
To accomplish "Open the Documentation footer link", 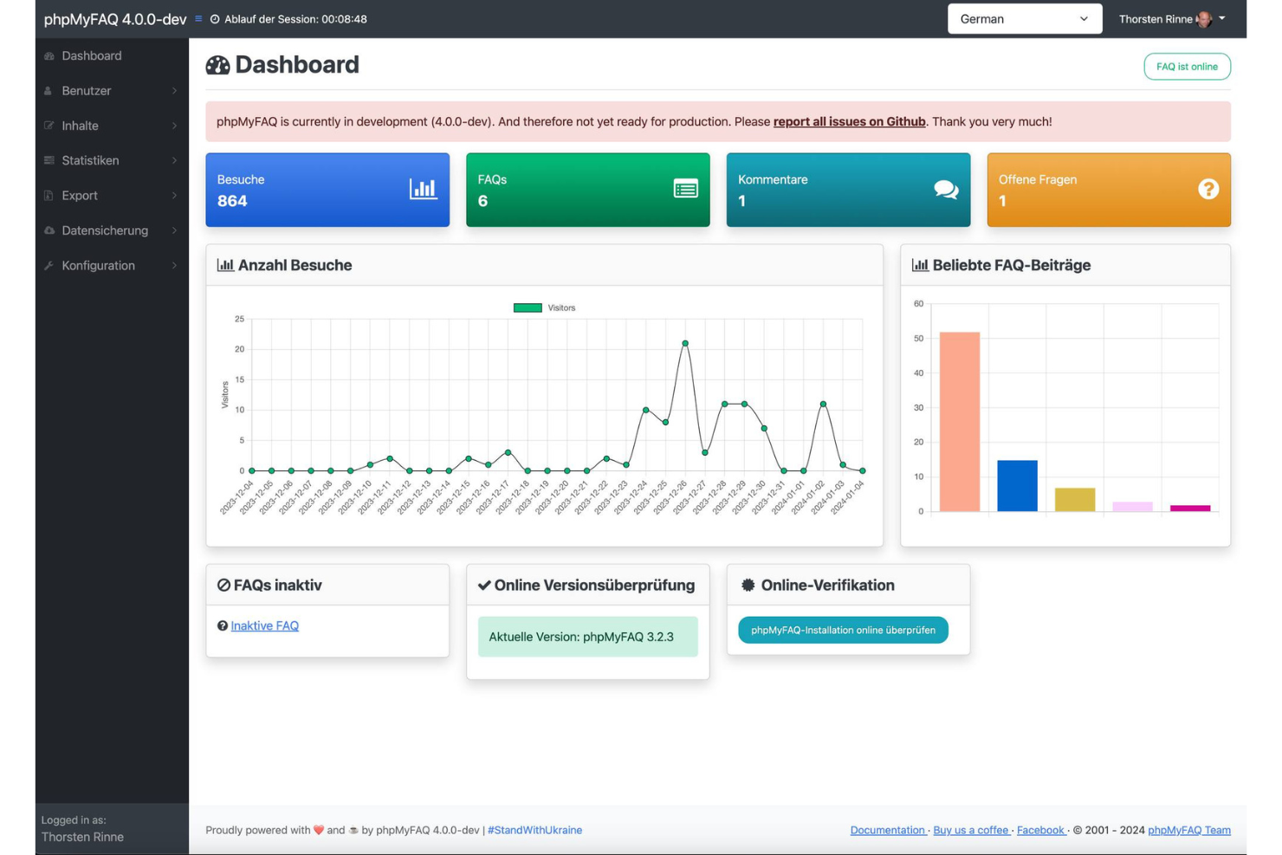I will [888, 830].
